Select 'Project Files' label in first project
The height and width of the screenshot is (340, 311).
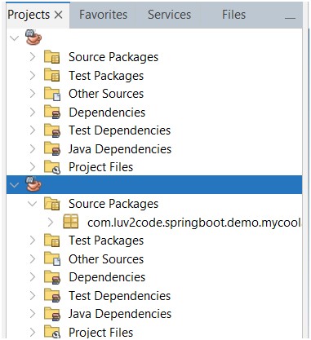(x=101, y=167)
